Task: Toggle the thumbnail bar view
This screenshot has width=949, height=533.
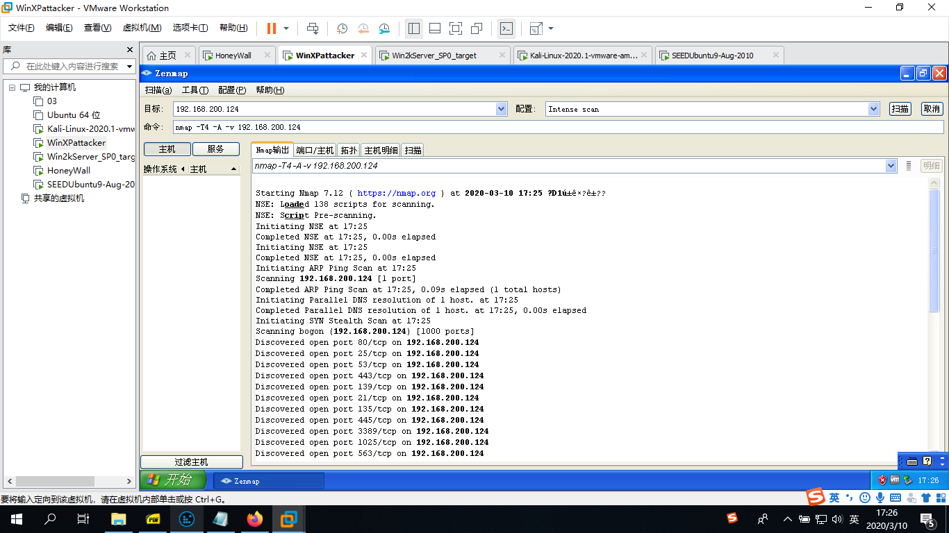Action: pos(435,28)
